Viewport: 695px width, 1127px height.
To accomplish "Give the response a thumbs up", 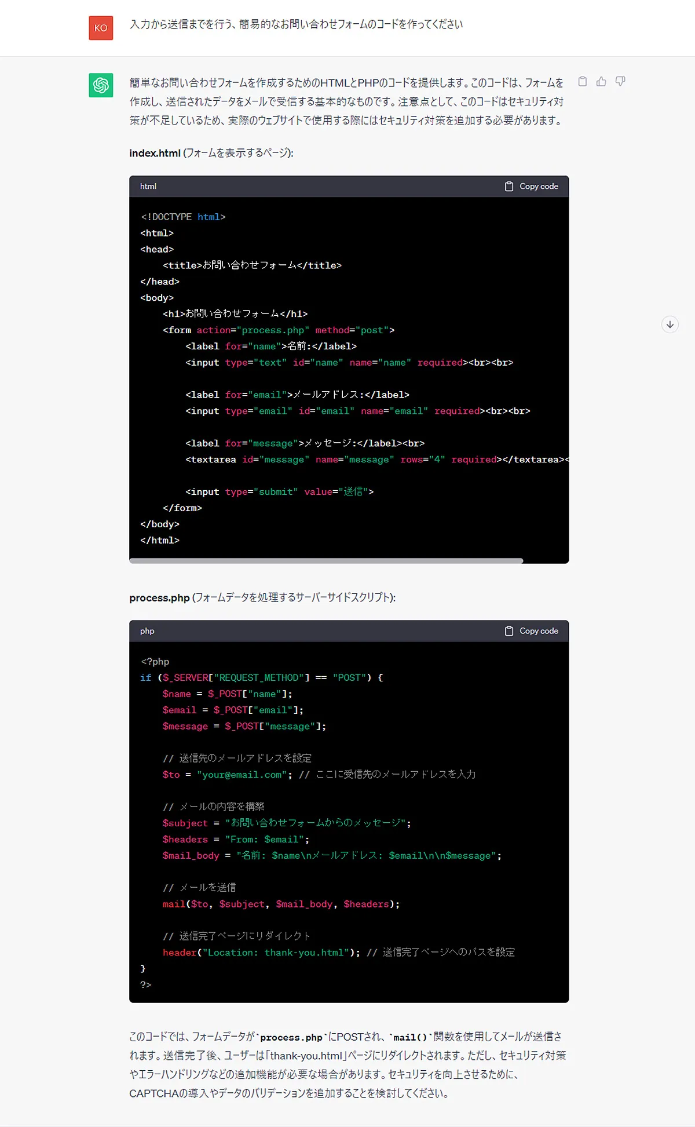I will tap(601, 82).
